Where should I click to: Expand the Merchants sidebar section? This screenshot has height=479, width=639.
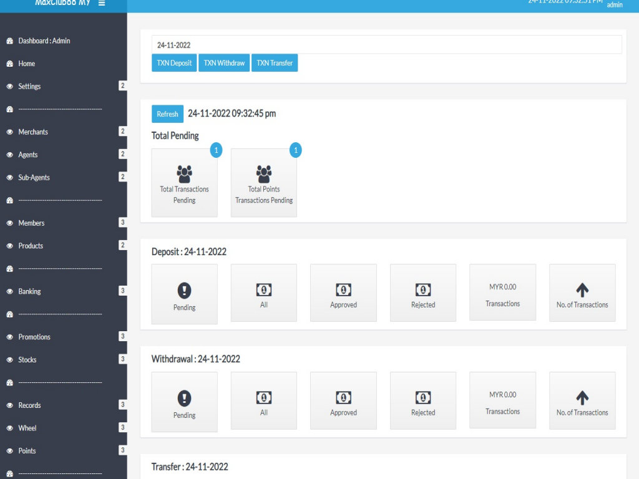[33, 132]
